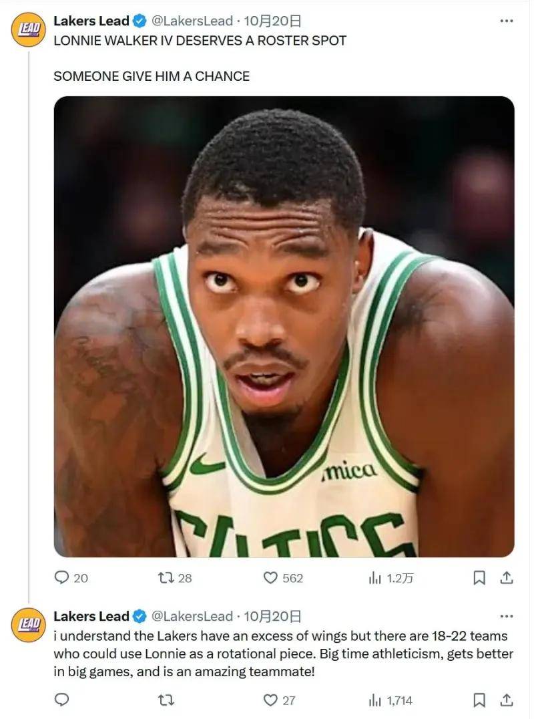Like the tweet with 562 likes
This screenshot has width=534, height=719.
270,578
